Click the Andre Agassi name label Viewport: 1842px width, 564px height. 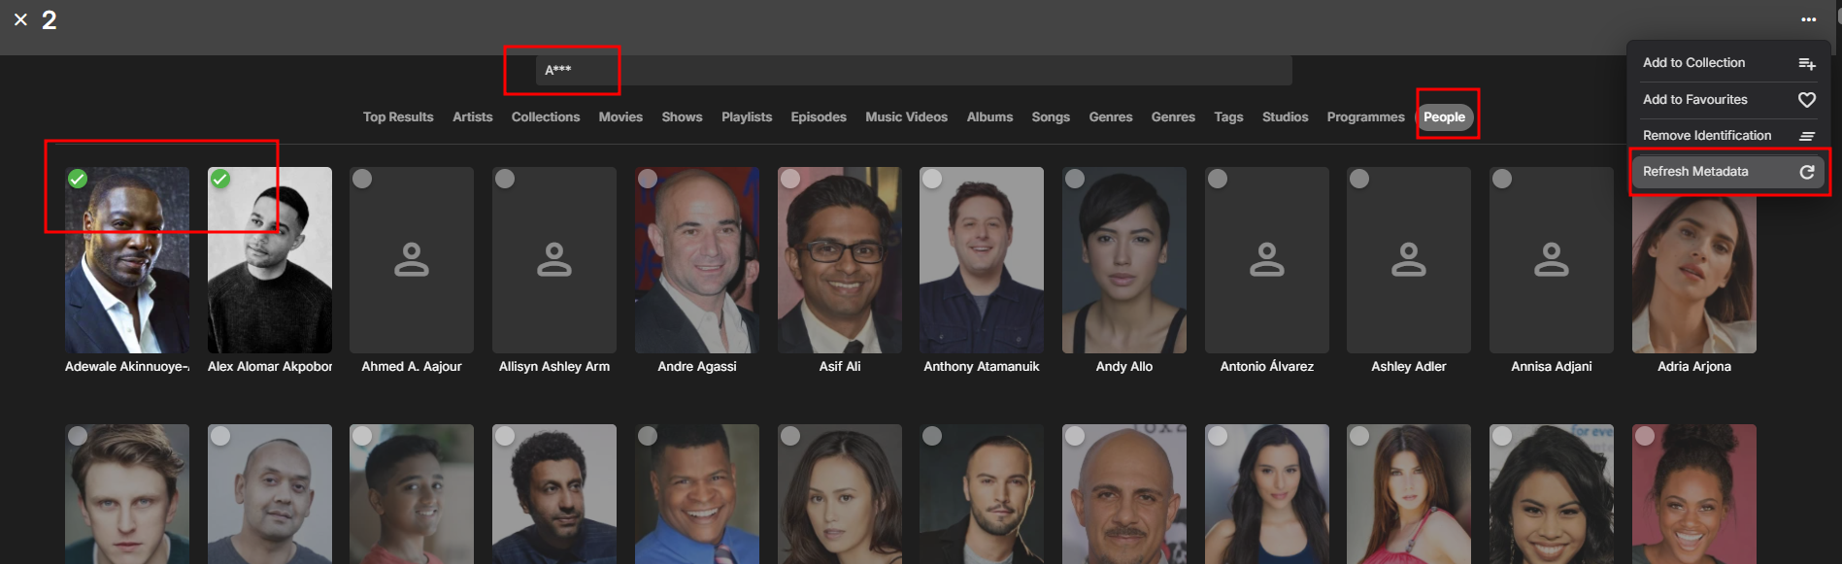pos(697,367)
